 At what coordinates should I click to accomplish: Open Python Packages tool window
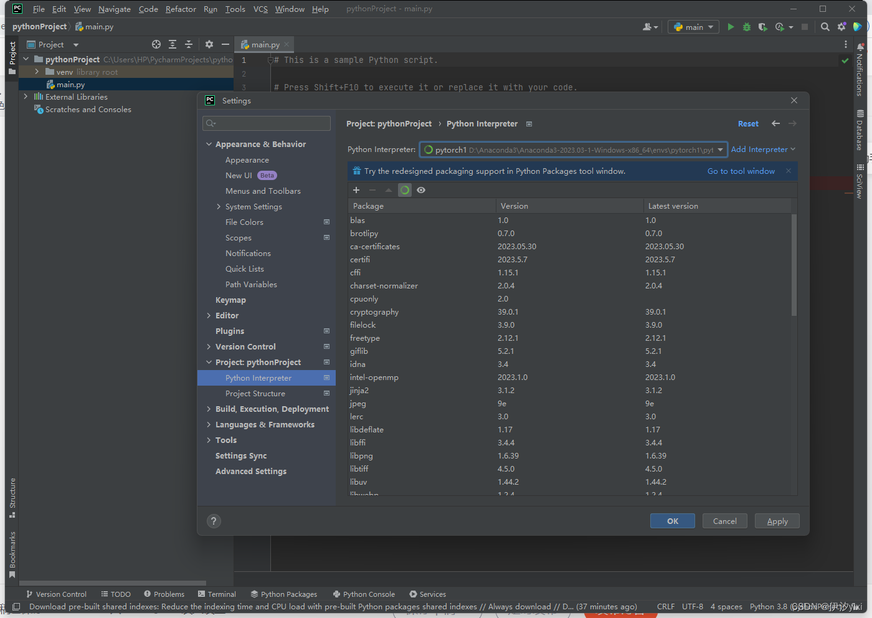284,594
